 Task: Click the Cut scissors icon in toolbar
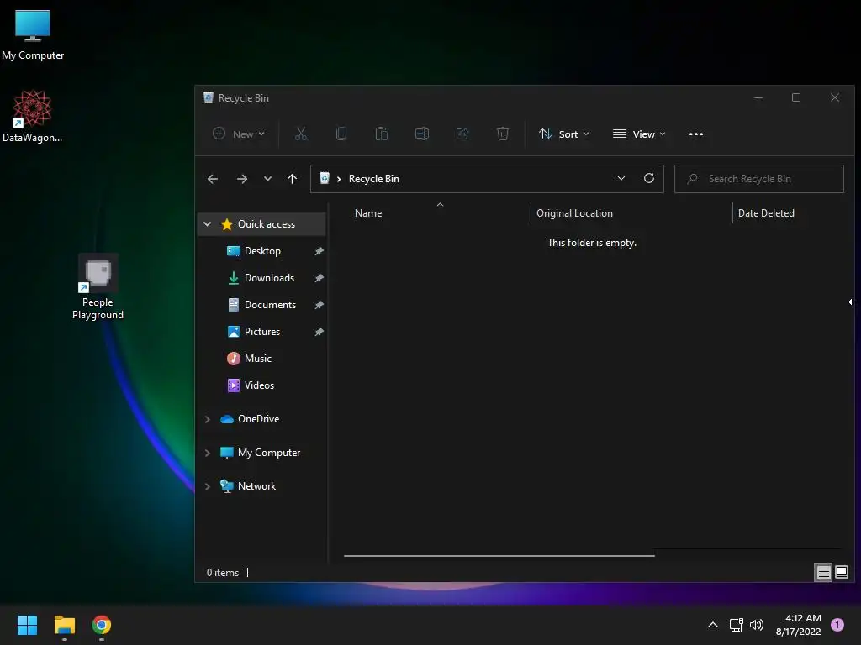(x=301, y=134)
